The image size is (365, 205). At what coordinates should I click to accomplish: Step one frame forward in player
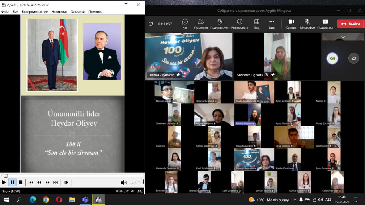(x=66, y=182)
